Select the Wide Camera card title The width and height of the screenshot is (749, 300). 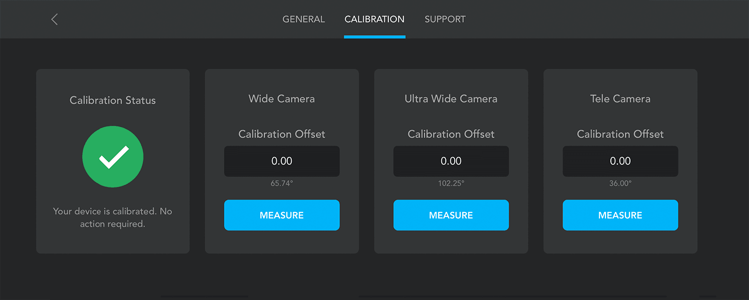[x=282, y=98]
